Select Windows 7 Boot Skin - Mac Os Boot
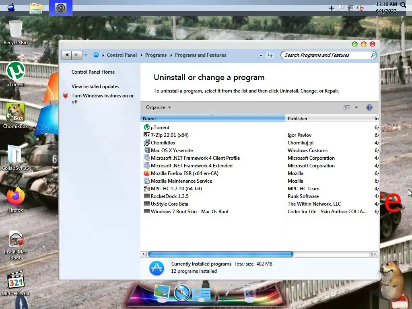The image size is (412, 309). tap(186, 211)
